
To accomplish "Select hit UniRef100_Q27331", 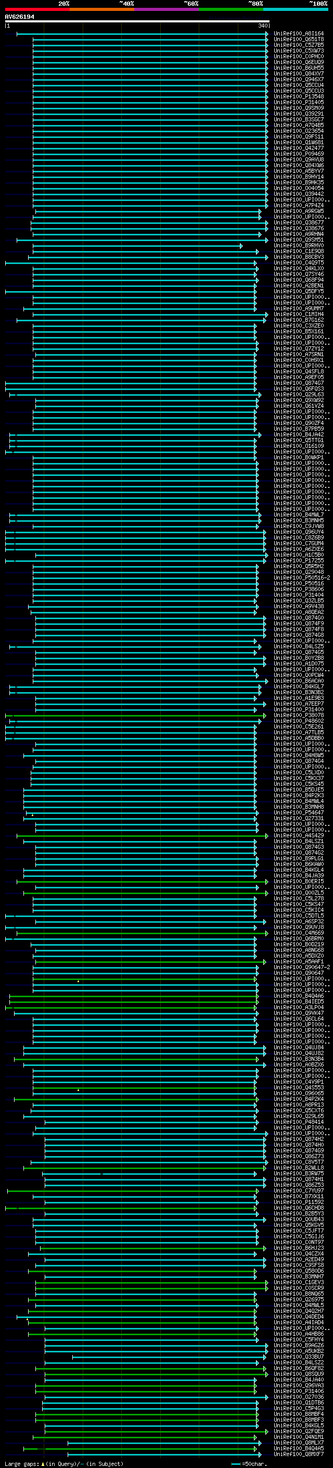I will [298, 818].
